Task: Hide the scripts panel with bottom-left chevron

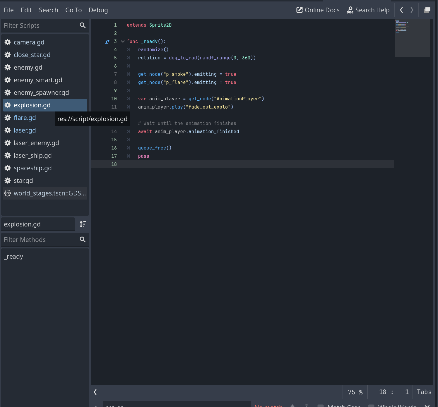Action: 95,392
